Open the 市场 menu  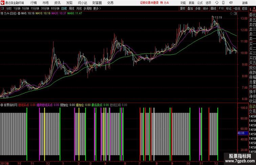pyautogui.click(x=46, y=3)
